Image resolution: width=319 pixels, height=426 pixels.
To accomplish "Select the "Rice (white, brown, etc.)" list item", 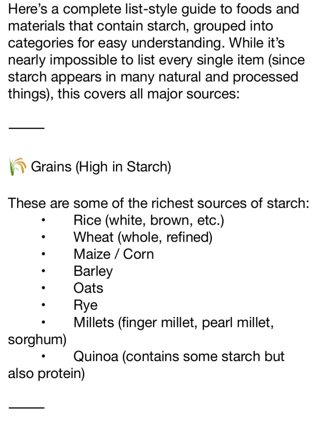I will pyautogui.click(x=149, y=220).
